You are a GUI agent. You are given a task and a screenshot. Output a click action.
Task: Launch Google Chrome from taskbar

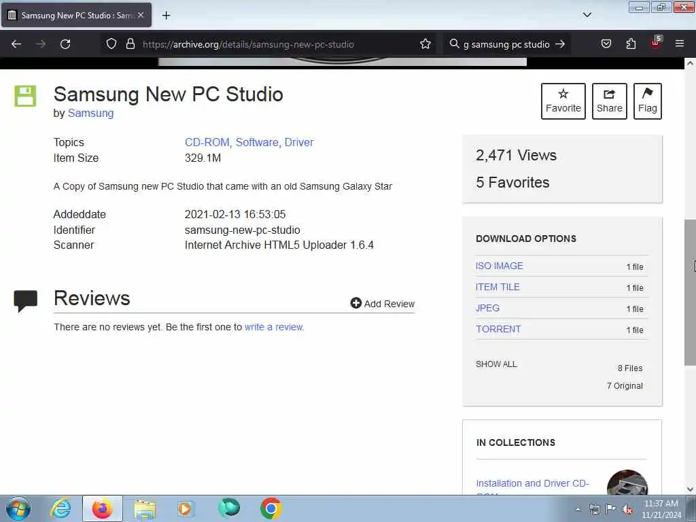pos(271,508)
